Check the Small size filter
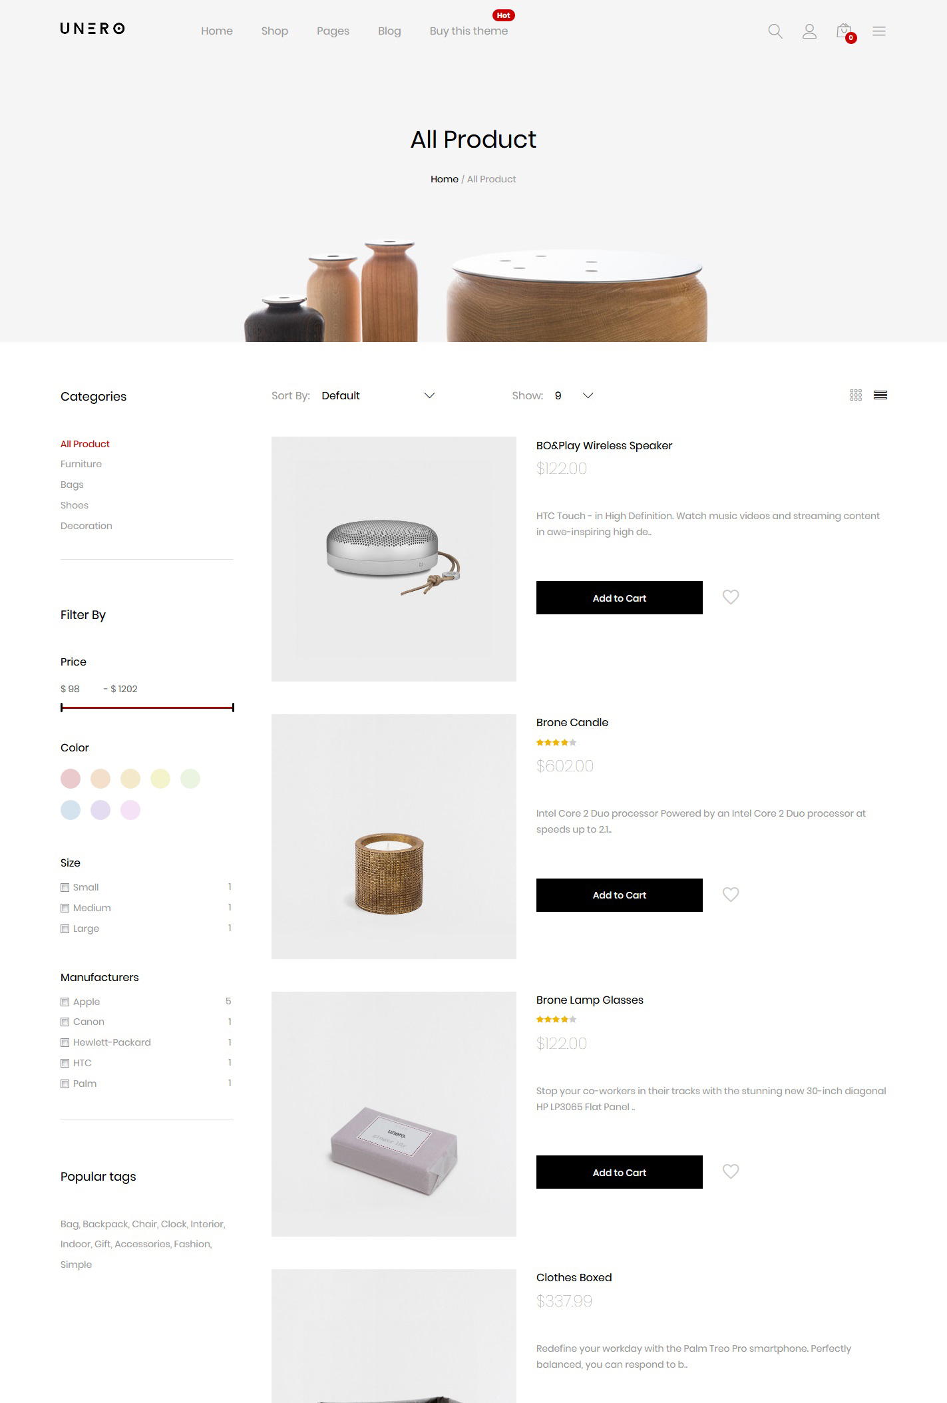Viewport: 947px width, 1403px height. 65,887
